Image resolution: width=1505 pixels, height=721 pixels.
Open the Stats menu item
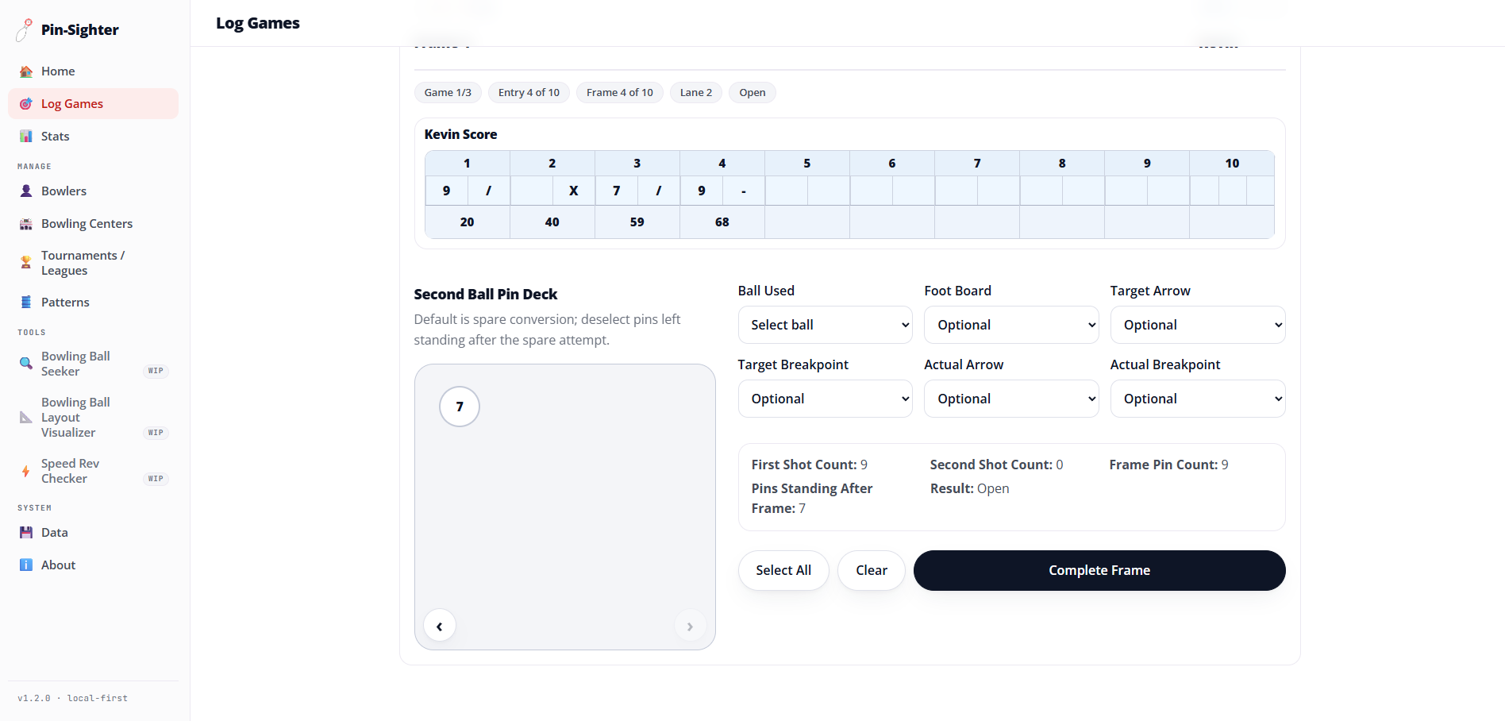coord(93,137)
